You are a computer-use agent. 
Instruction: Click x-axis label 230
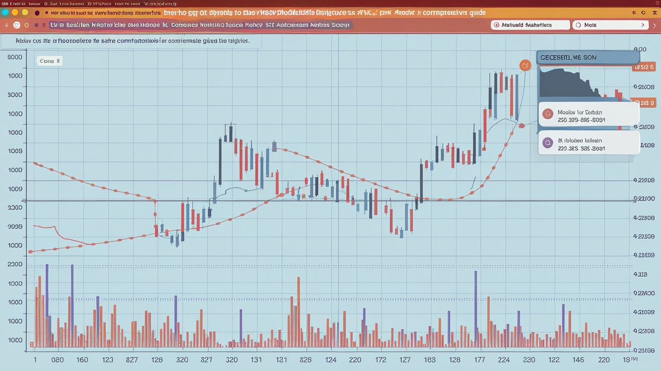(529, 360)
